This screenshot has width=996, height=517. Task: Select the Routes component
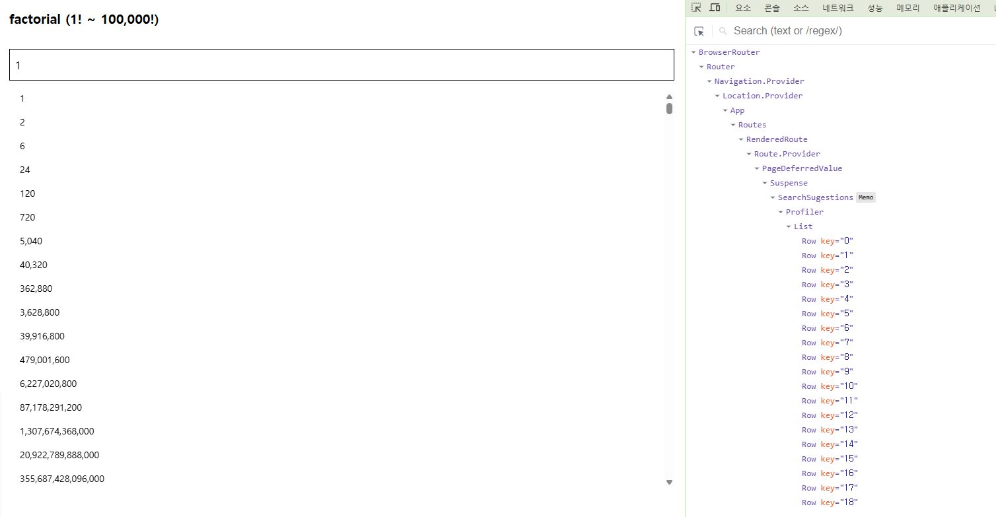pyautogui.click(x=752, y=125)
